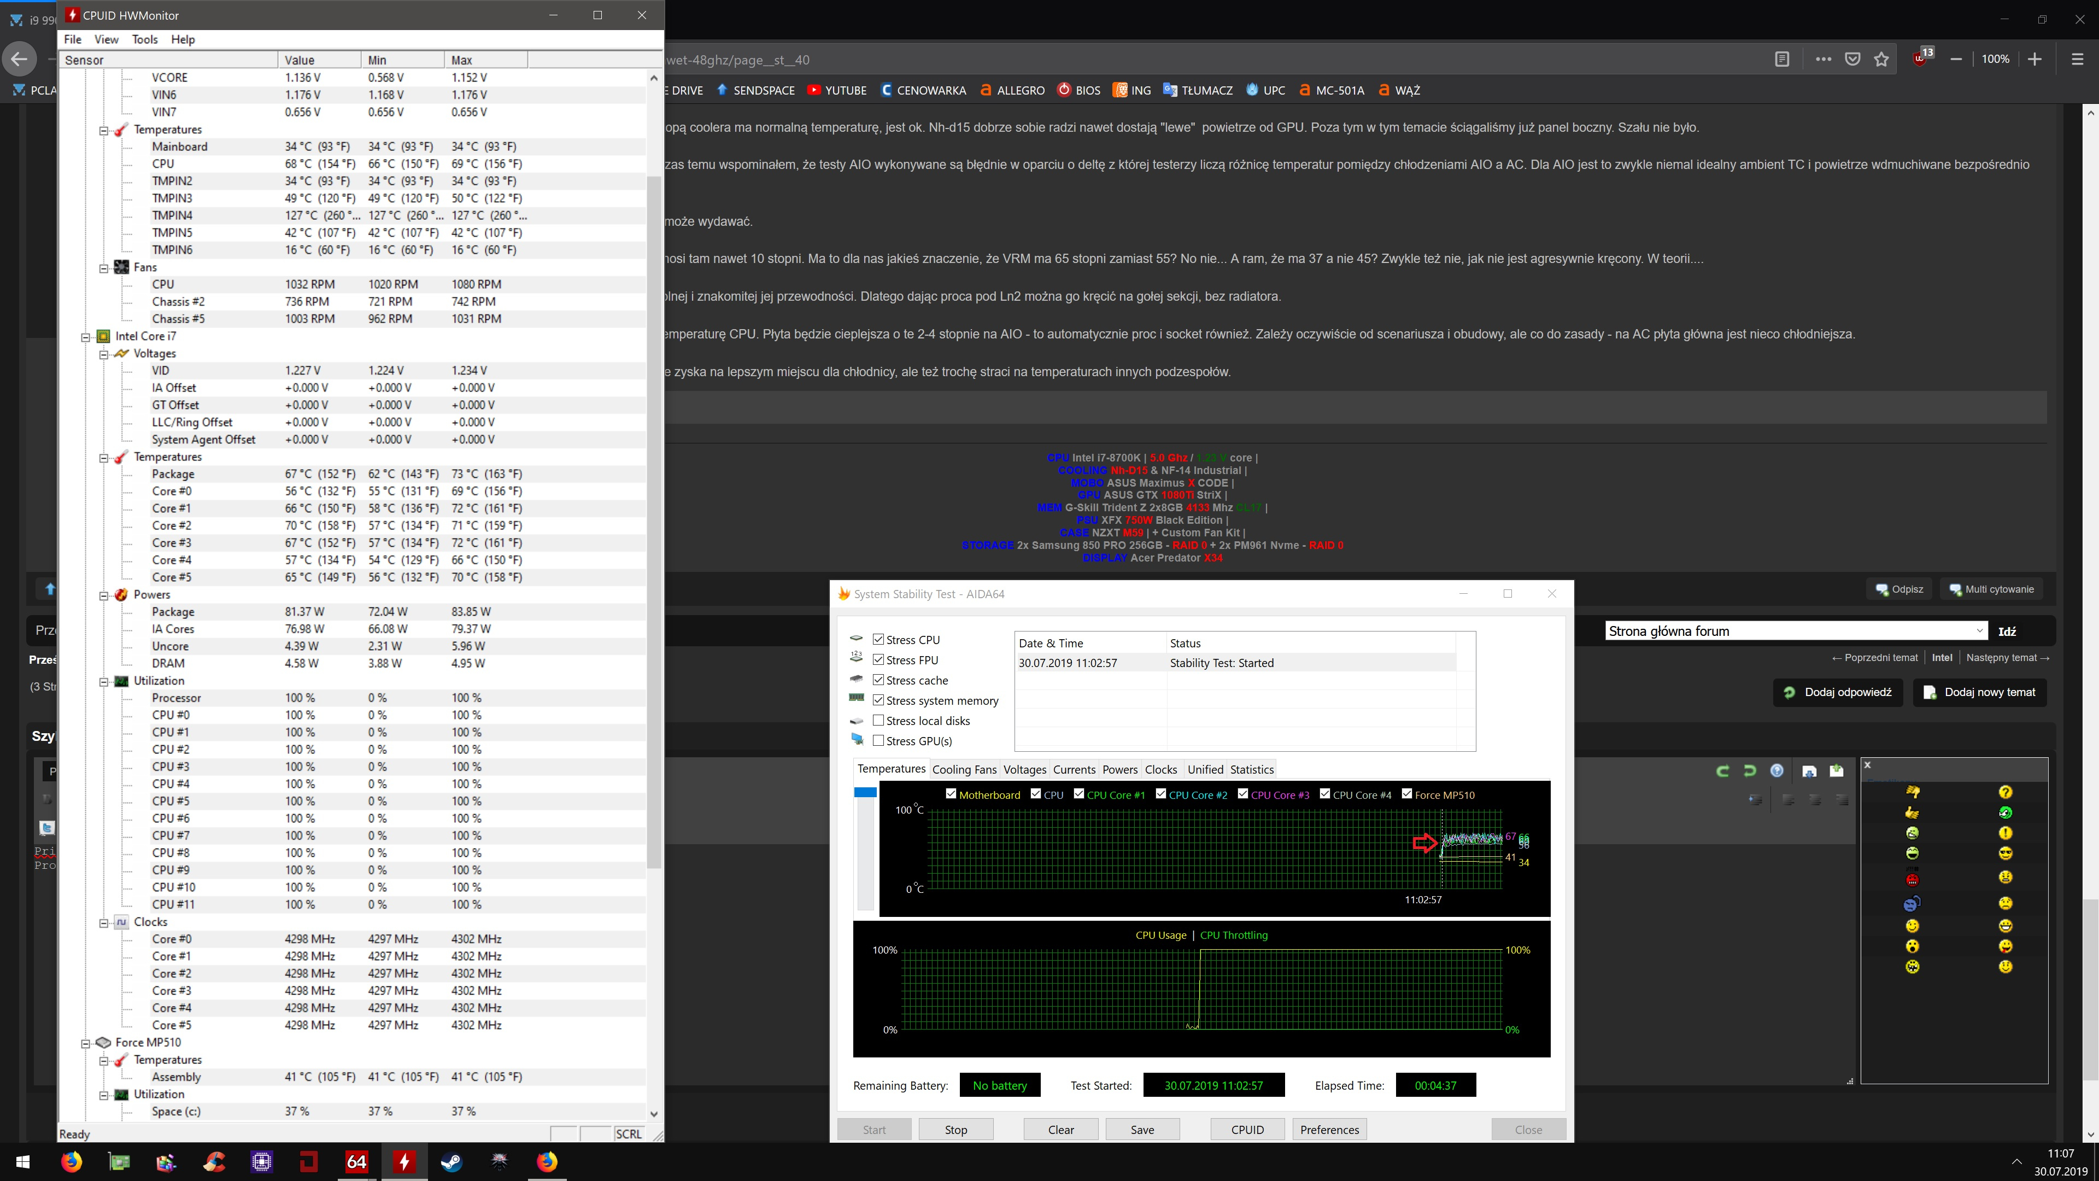The width and height of the screenshot is (2099, 1181).
Task: Click the Dodaj odpowiedź button
Action: pos(1837,692)
